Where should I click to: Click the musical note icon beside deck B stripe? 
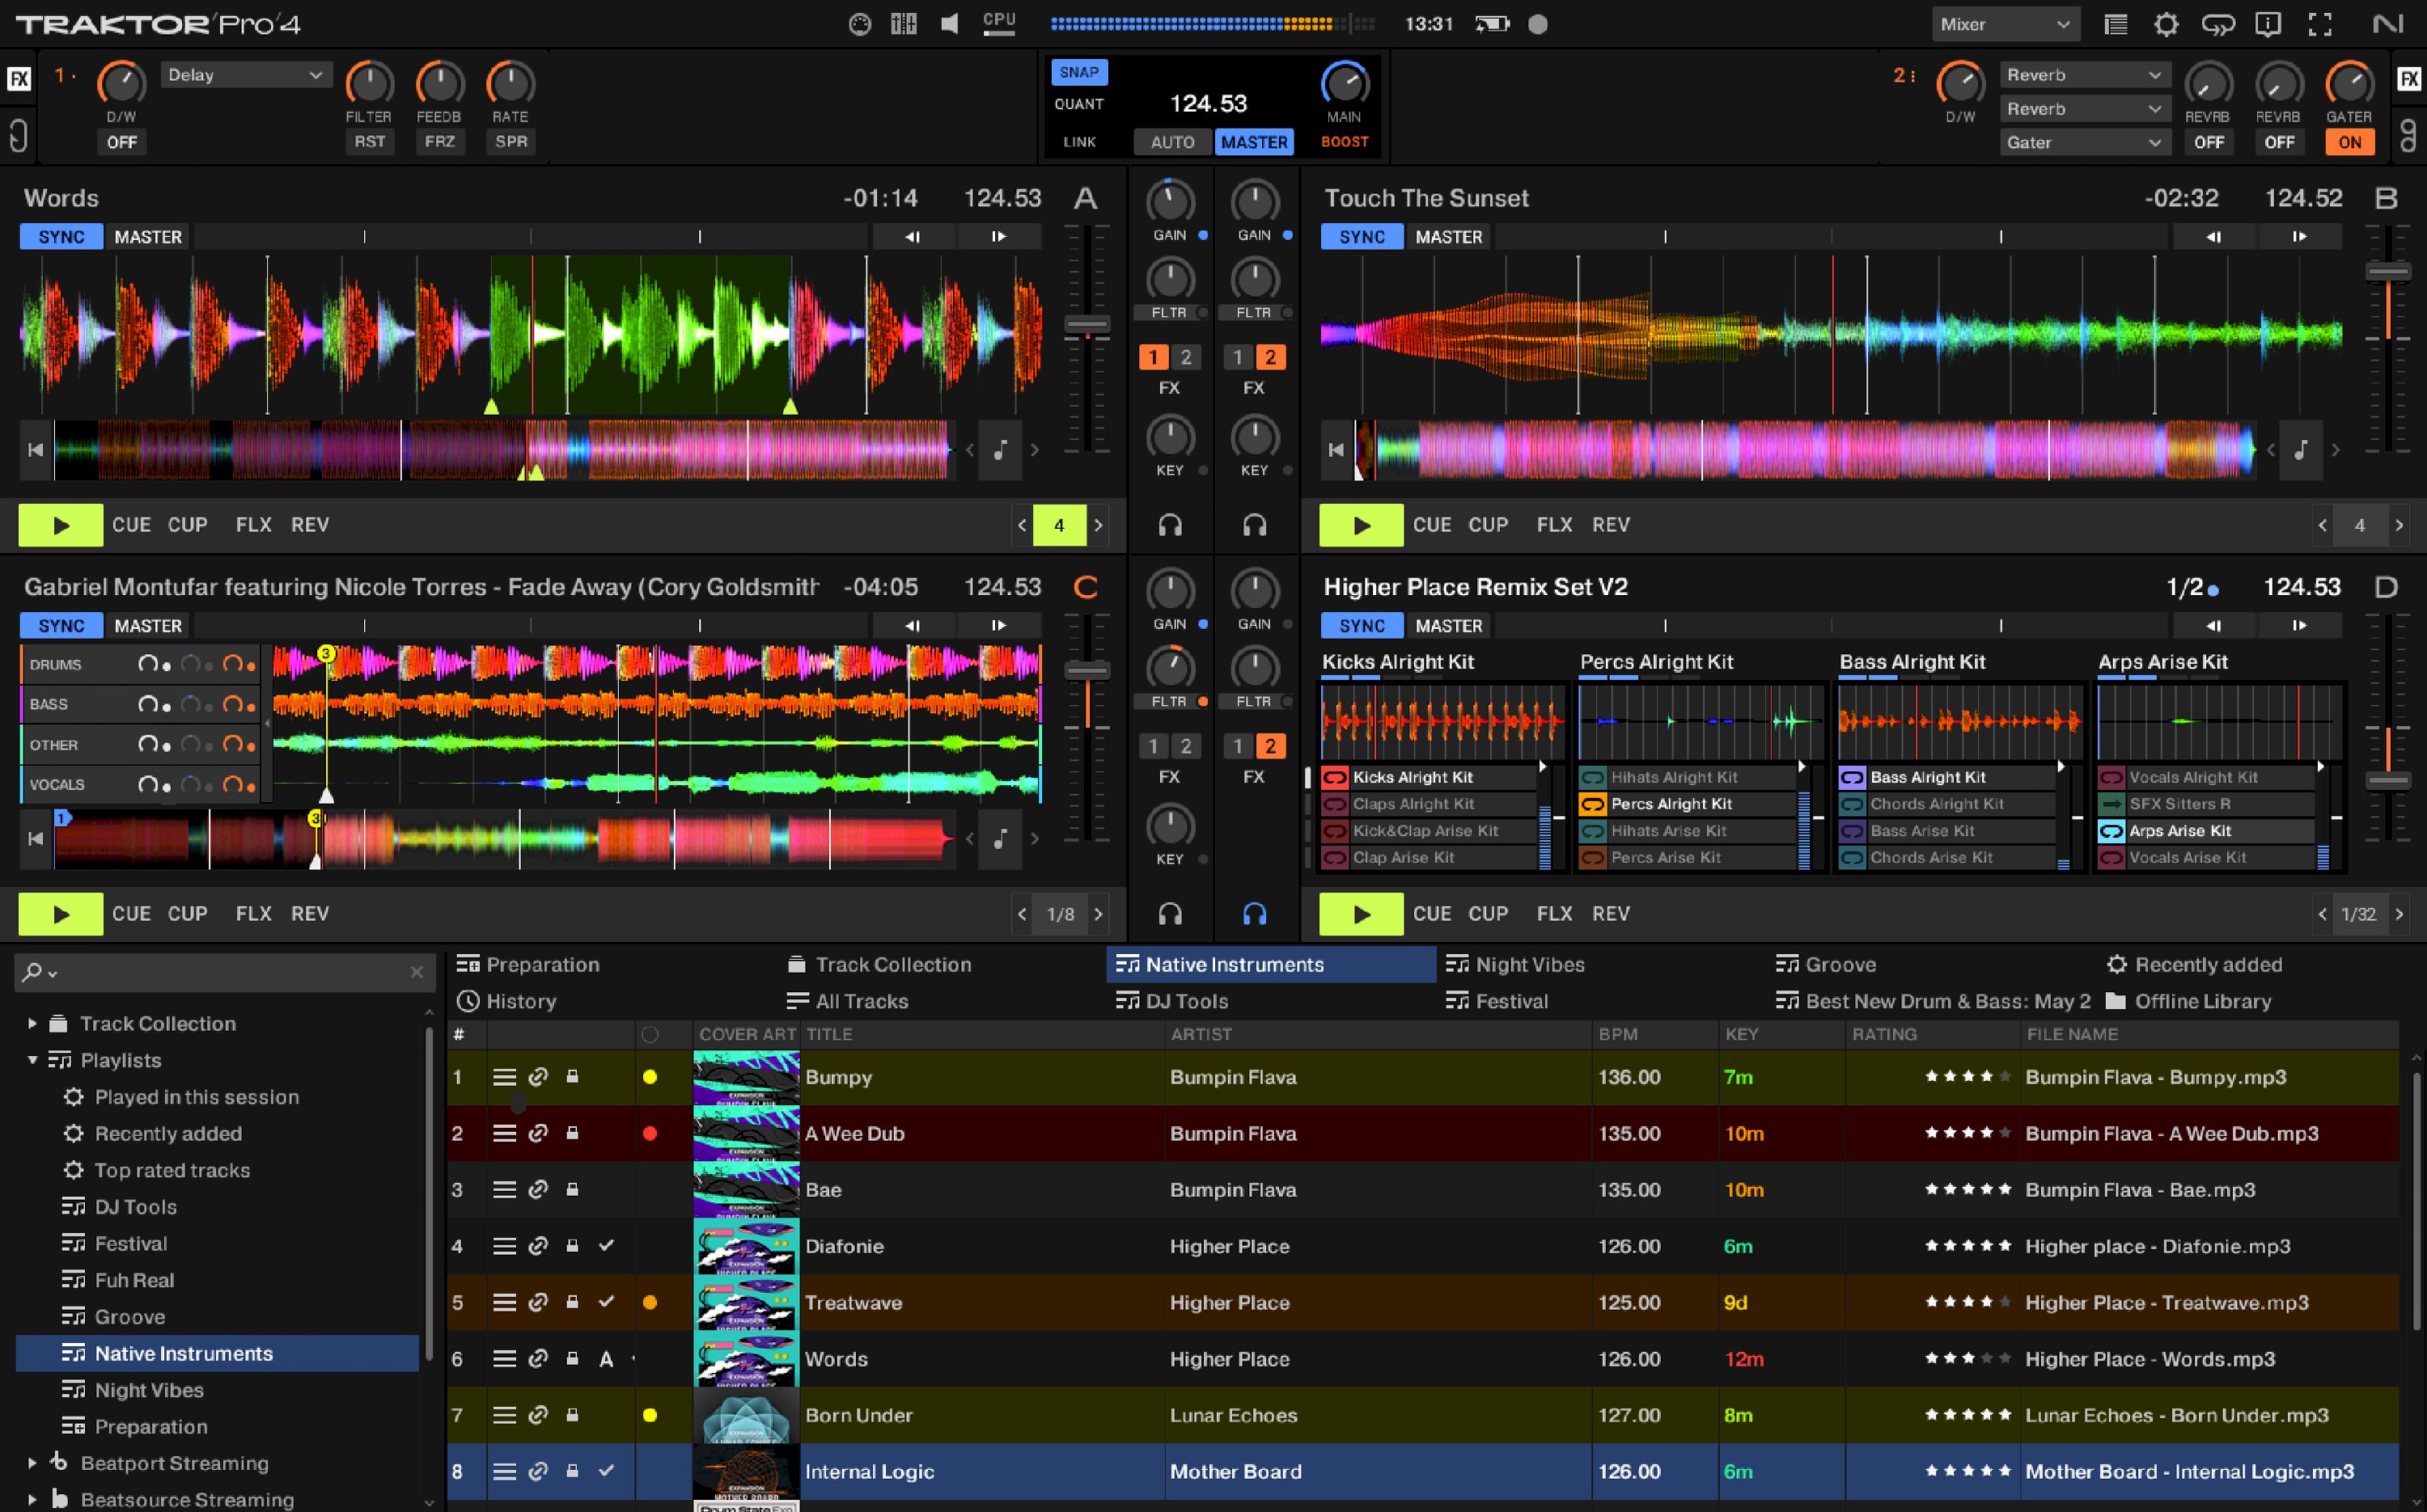pyautogui.click(x=2302, y=450)
